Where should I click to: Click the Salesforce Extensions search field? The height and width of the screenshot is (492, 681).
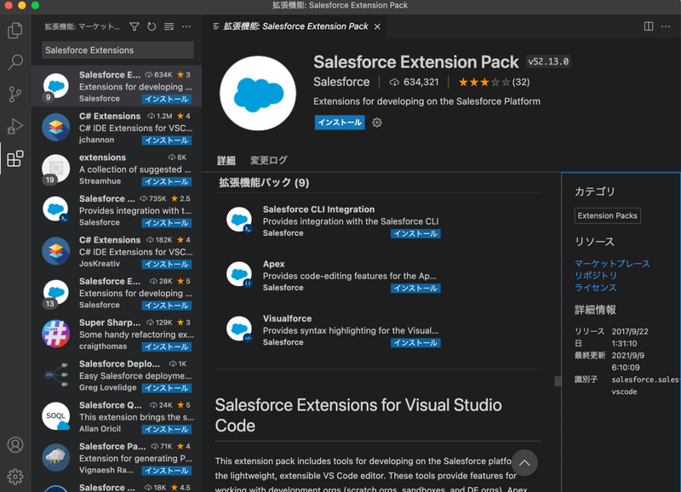(117, 50)
